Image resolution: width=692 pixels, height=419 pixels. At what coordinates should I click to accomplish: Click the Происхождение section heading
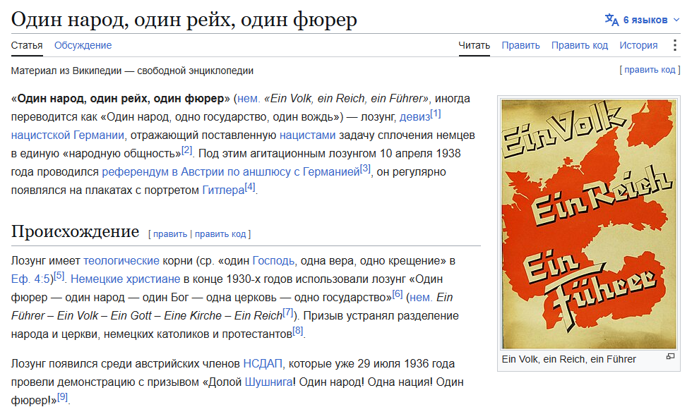[75, 231]
